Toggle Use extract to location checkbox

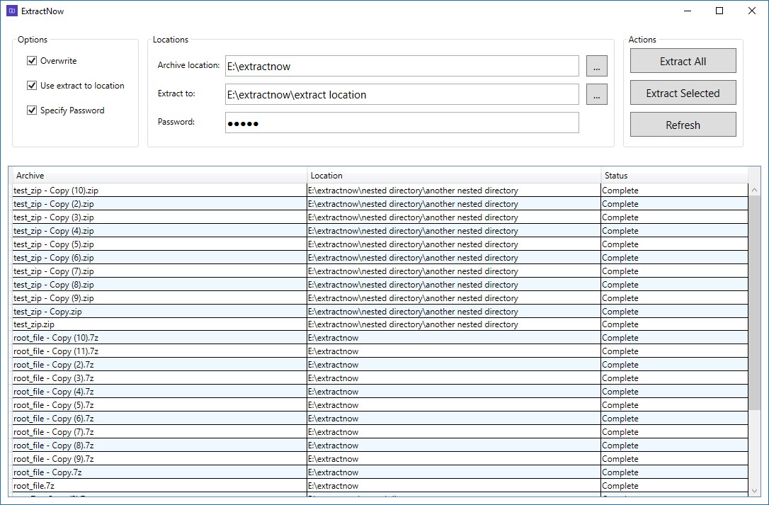pyautogui.click(x=32, y=86)
